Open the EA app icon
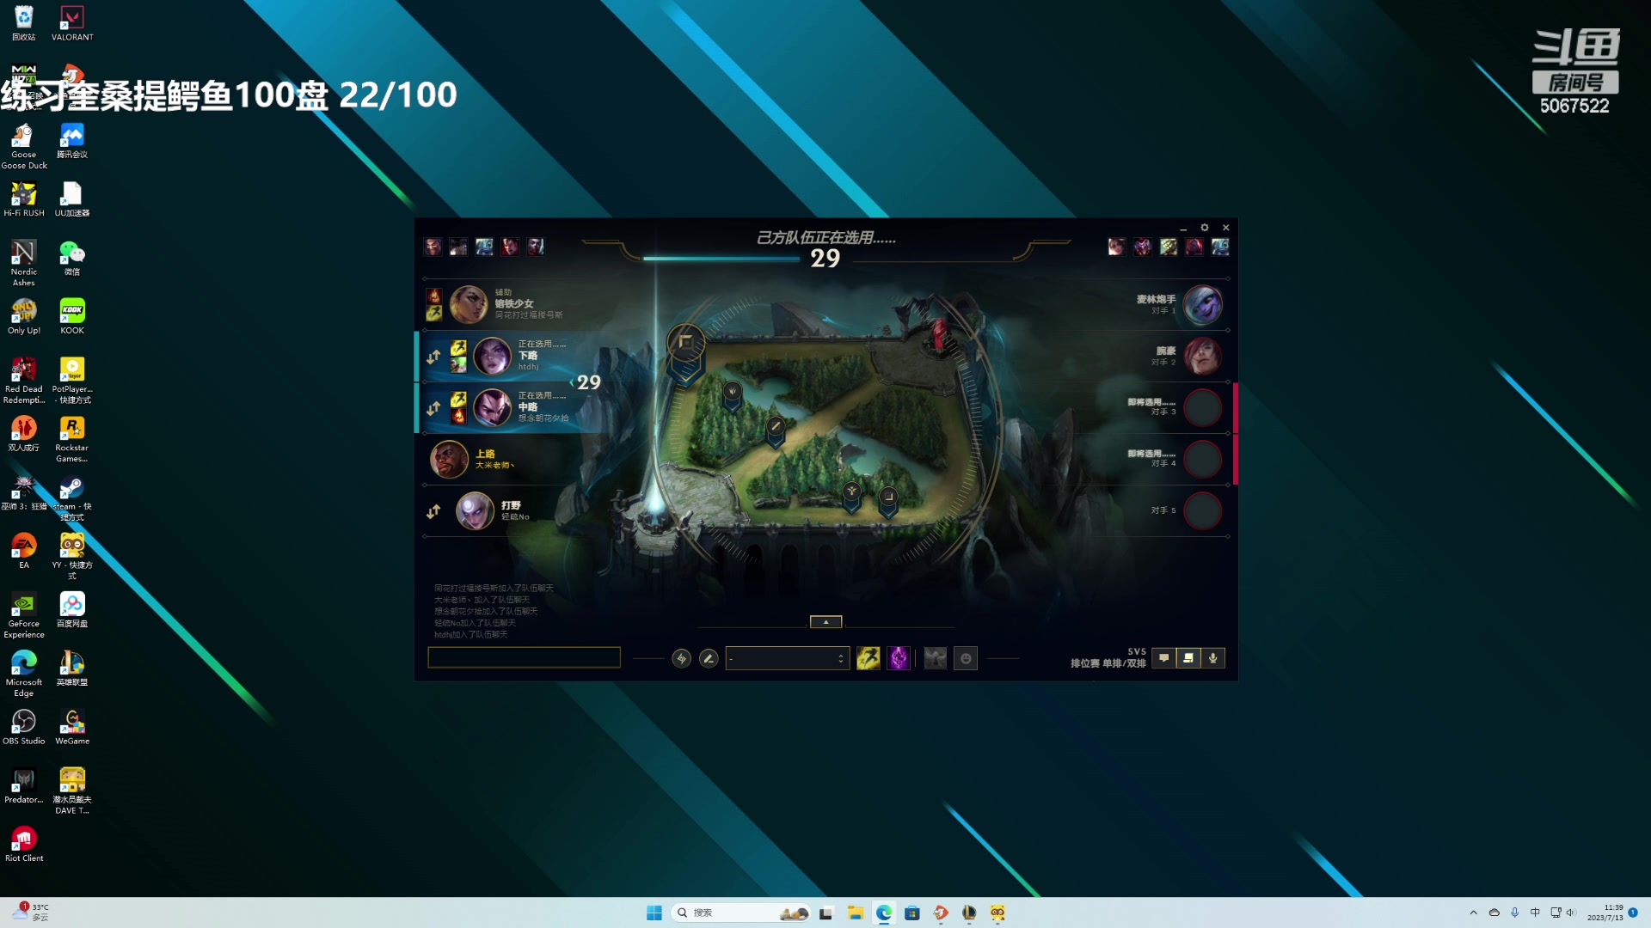Screen dimensions: 1651x928 (24, 551)
